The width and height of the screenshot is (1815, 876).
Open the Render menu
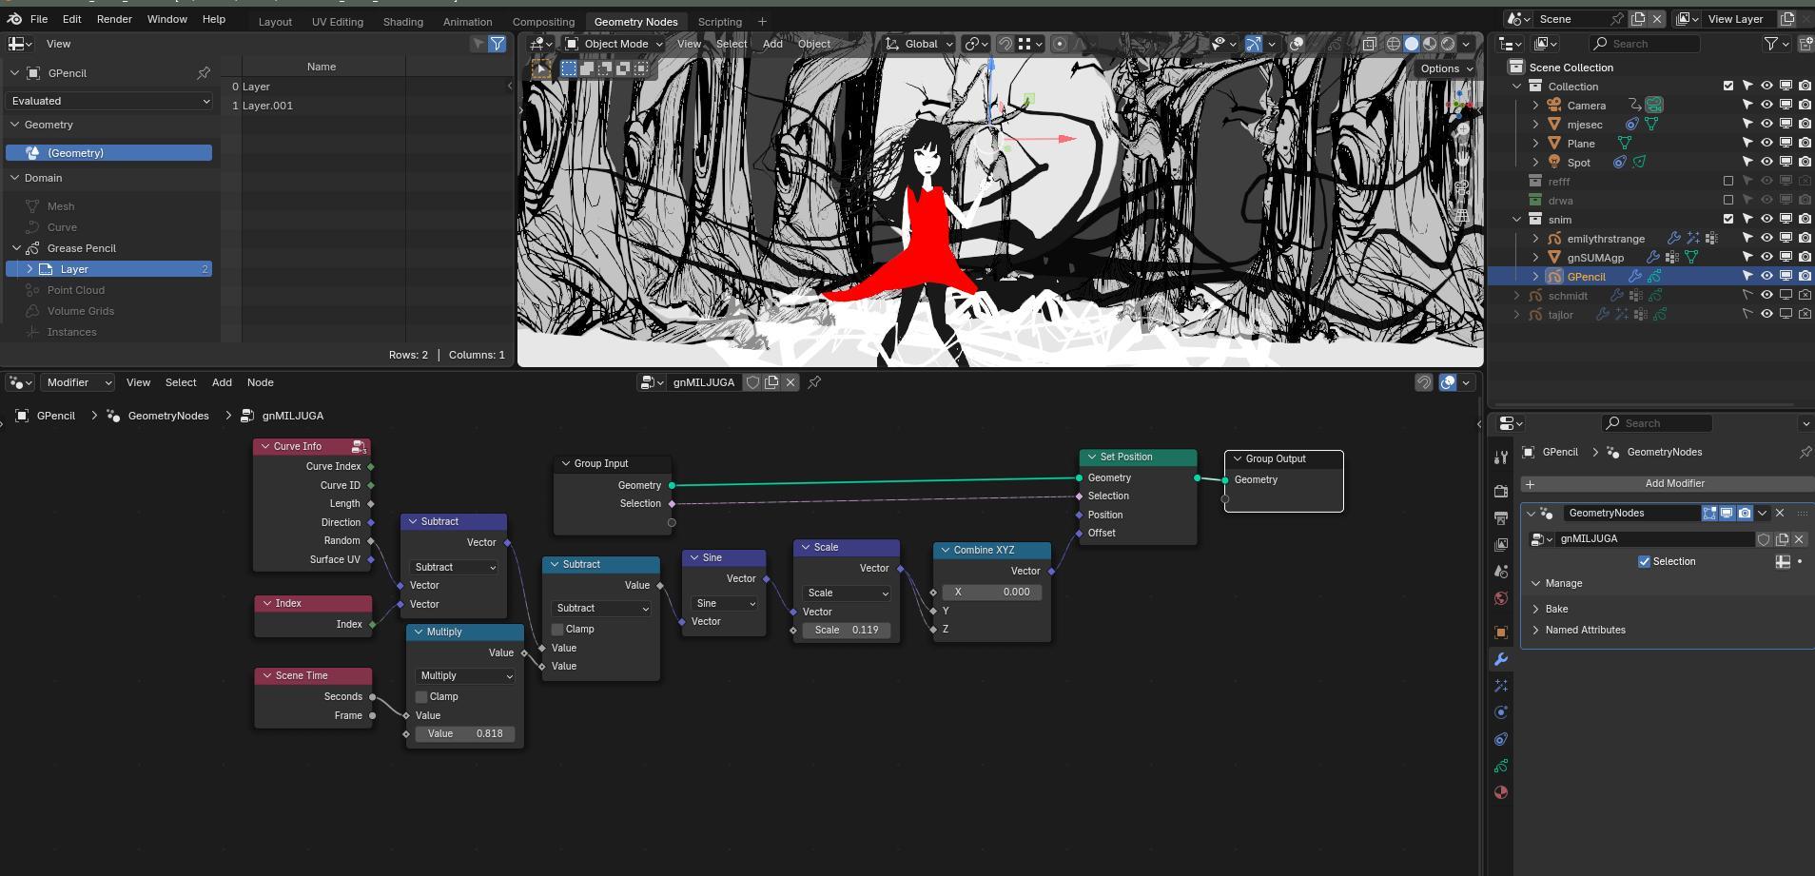[x=114, y=19]
